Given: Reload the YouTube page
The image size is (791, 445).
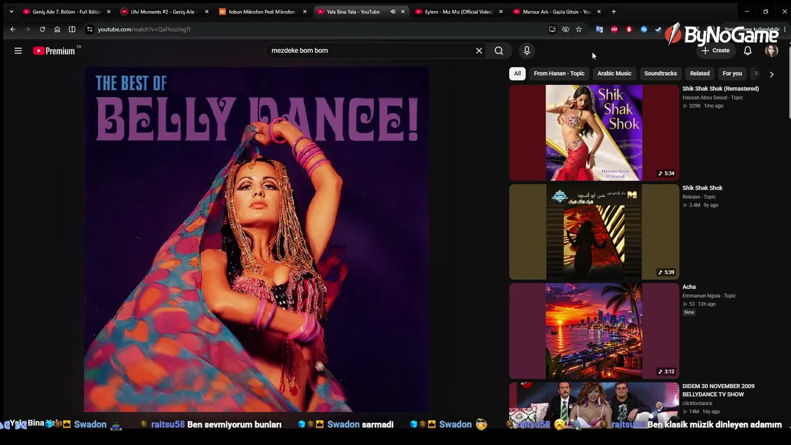Looking at the screenshot, I should [42, 29].
